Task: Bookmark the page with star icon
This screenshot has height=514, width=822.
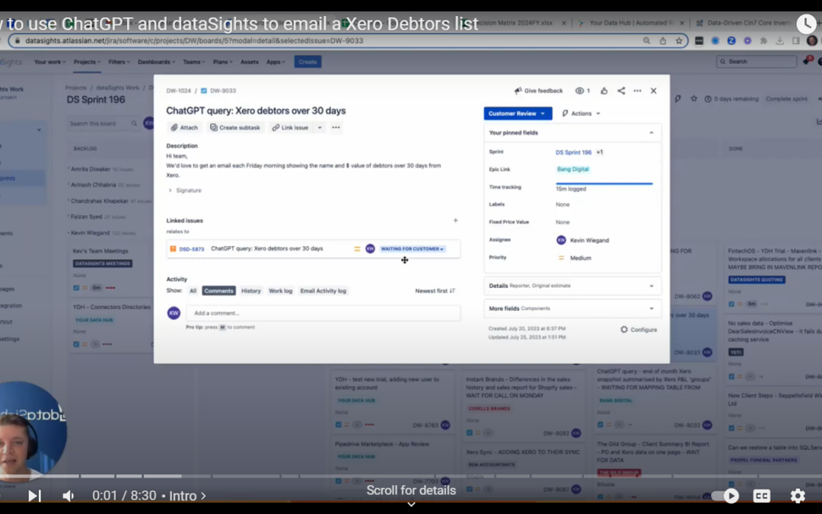Action: click(x=679, y=40)
